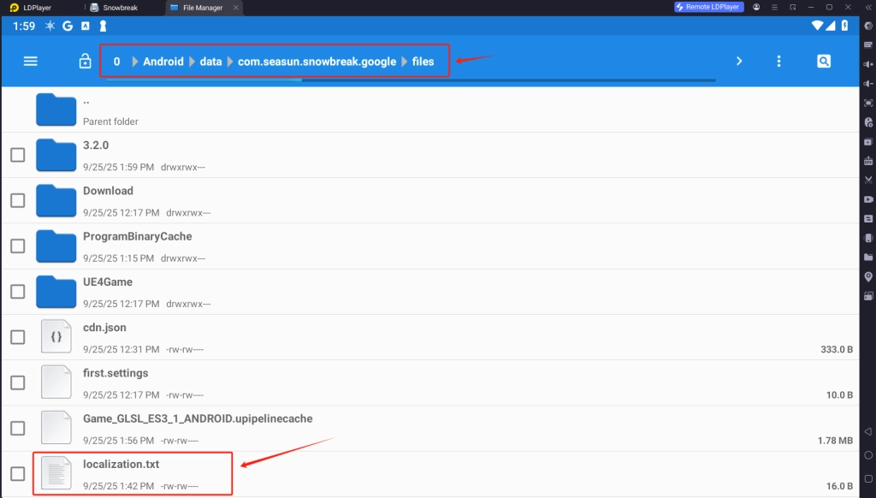Open LDPlayer multi-instance icon
Image resolution: width=876 pixels, height=498 pixels.
click(x=867, y=141)
